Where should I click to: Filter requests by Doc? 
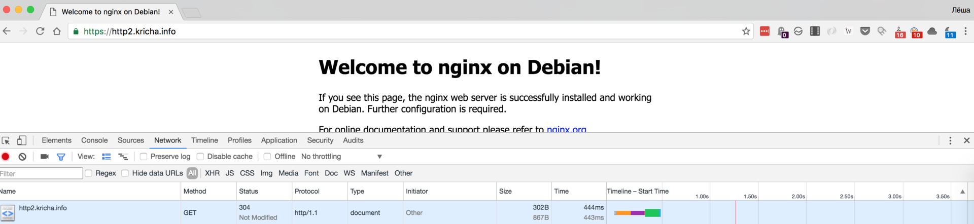[x=331, y=173]
